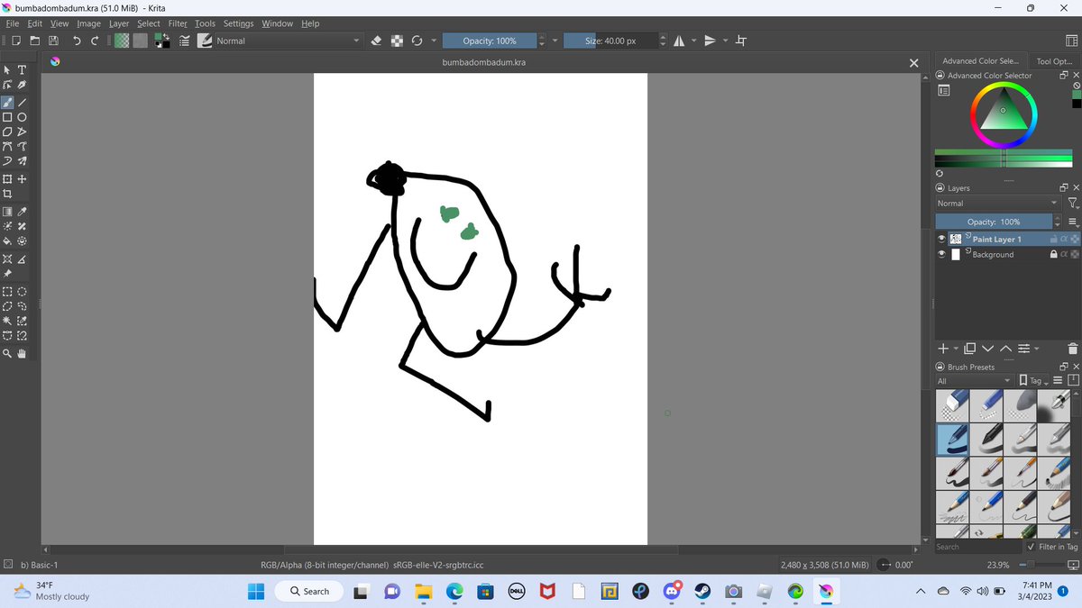Open the Filter menu
1082x608 pixels.
tap(178, 23)
